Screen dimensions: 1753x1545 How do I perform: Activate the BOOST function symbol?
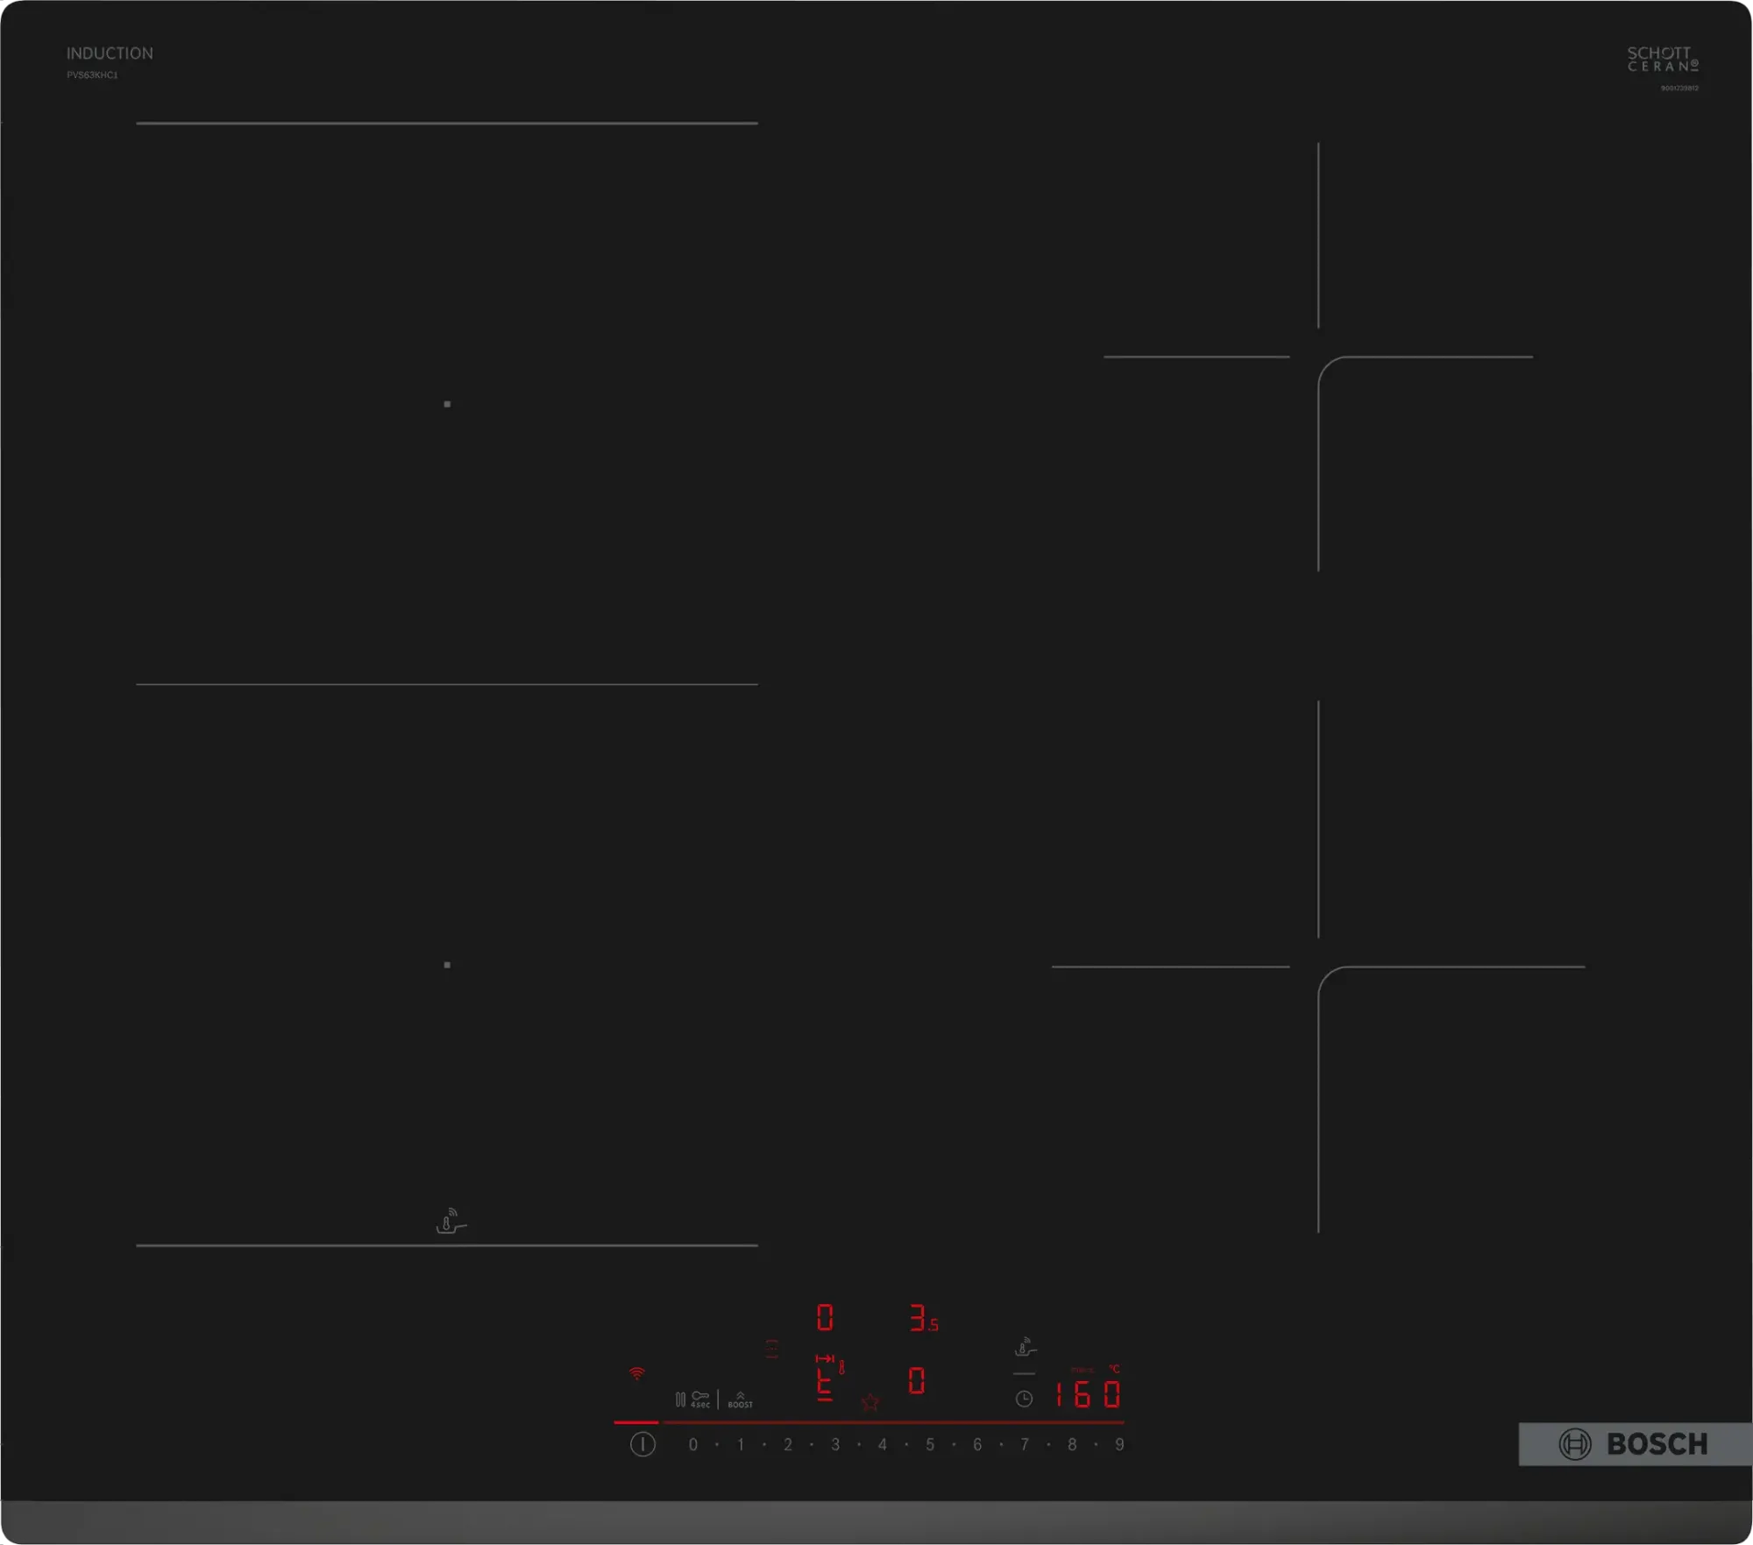[x=740, y=1400]
